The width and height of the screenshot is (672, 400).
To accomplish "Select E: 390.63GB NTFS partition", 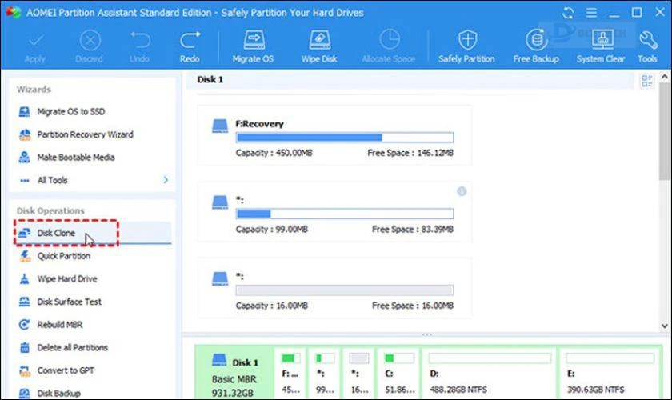I will coord(610,374).
